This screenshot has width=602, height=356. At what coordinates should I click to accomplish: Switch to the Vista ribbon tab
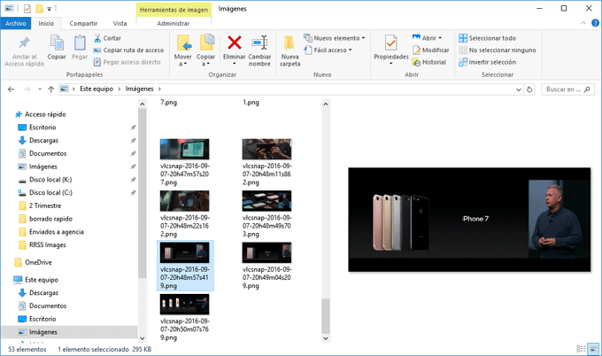click(119, 23)
